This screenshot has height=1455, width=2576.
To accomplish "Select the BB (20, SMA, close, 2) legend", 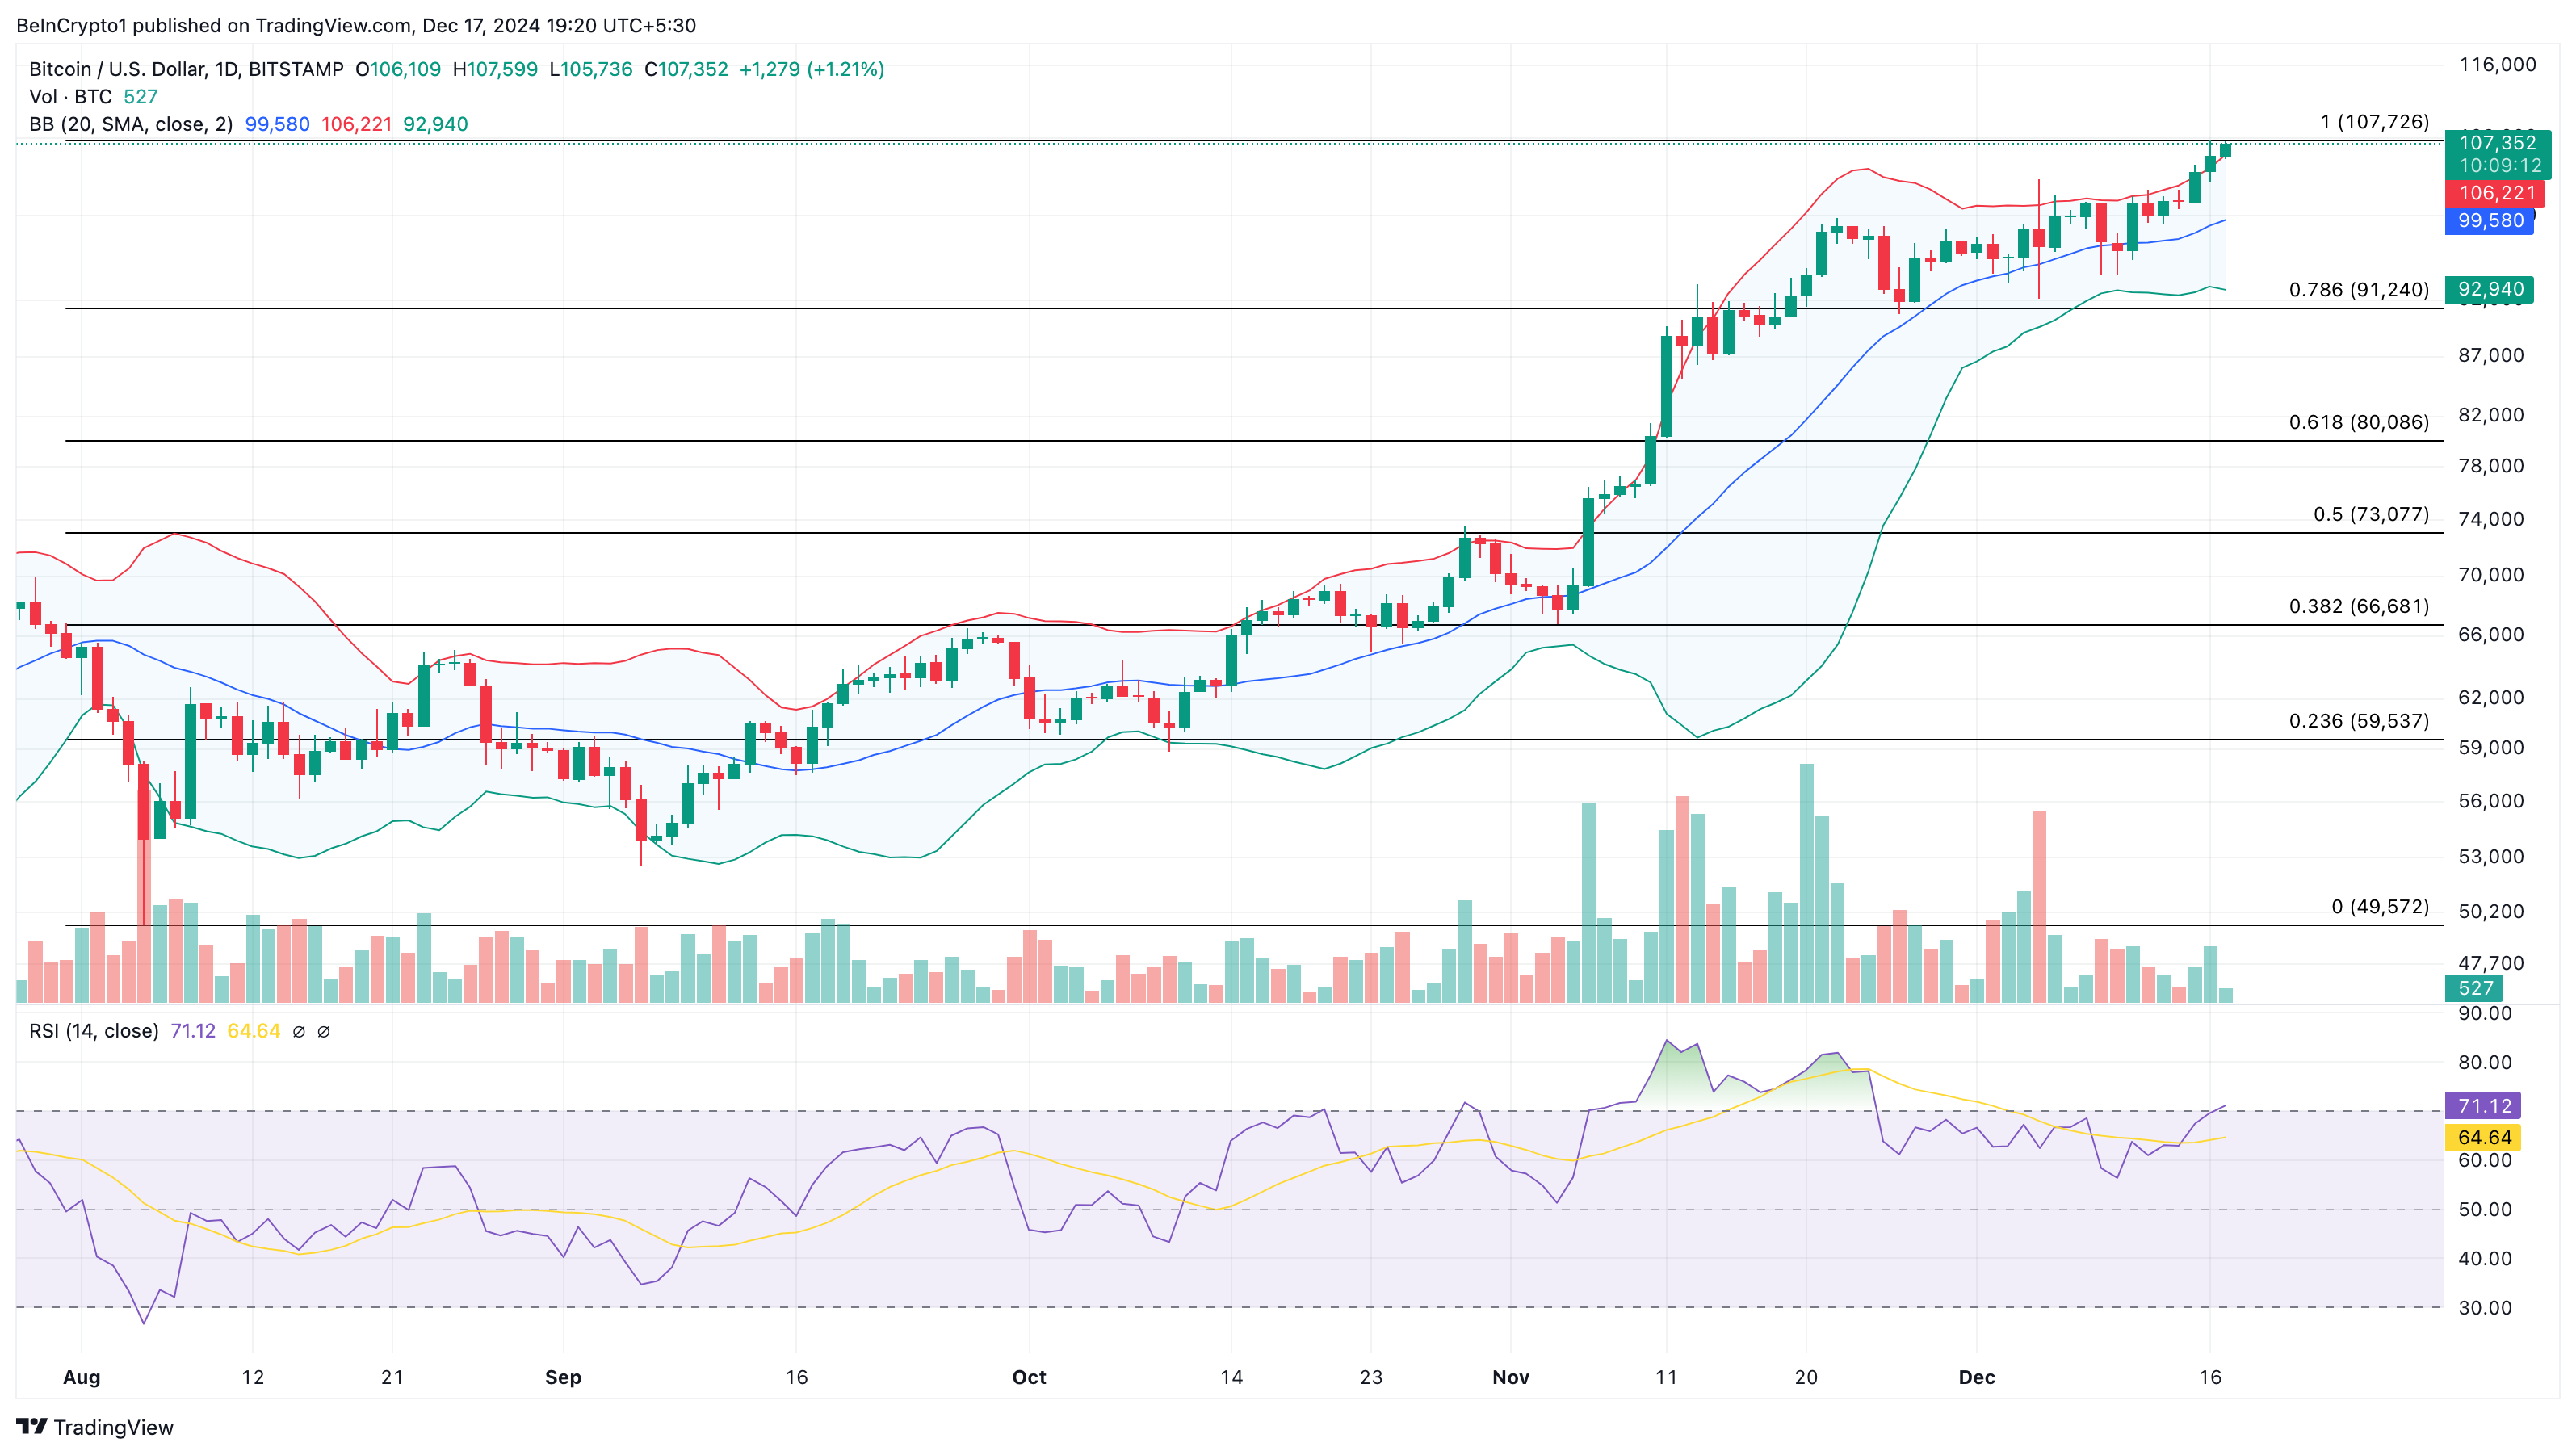I will click(x=130, y=124).
